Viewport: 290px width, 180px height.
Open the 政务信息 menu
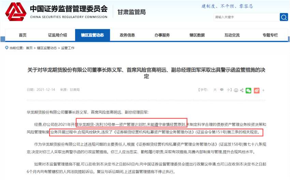click(x=127, y=35)
